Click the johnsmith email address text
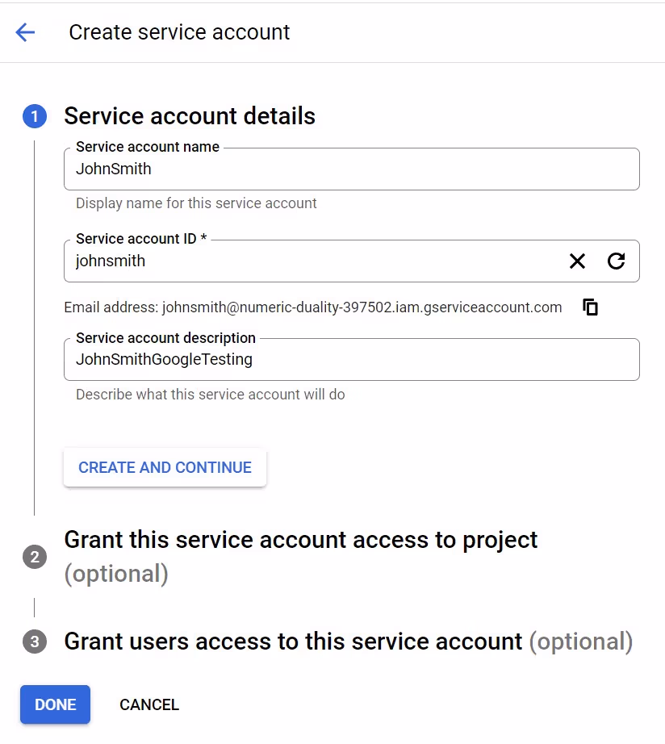665x744 pixels. pyautogui.click(x=362, y=307)
